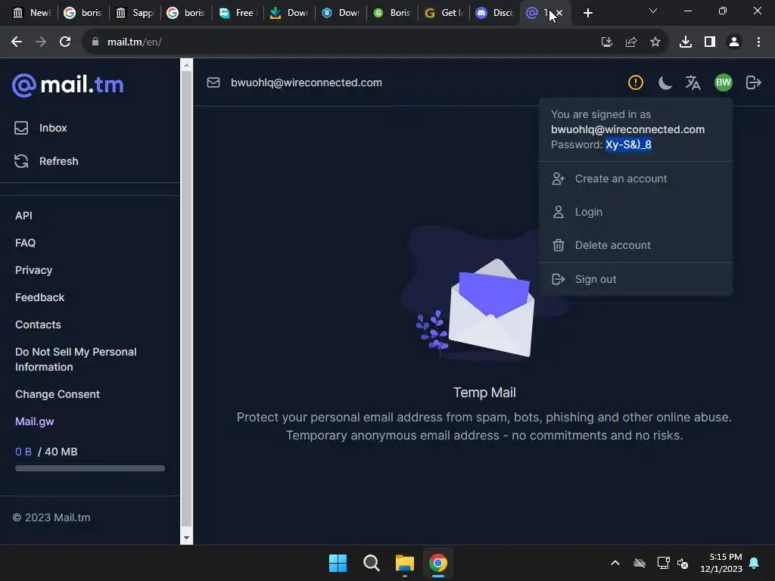
Task: Switch to the Get In tab
Action: [x=444, y=13]
